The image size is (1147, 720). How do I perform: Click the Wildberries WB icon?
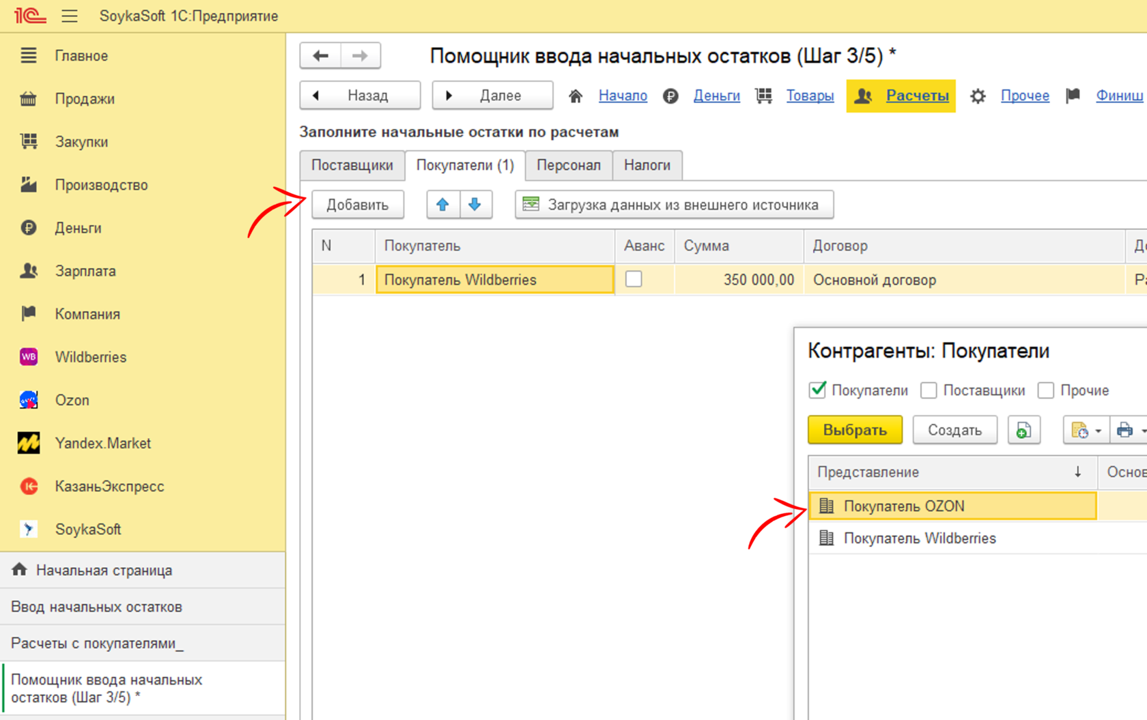click(x=29, y=357)
